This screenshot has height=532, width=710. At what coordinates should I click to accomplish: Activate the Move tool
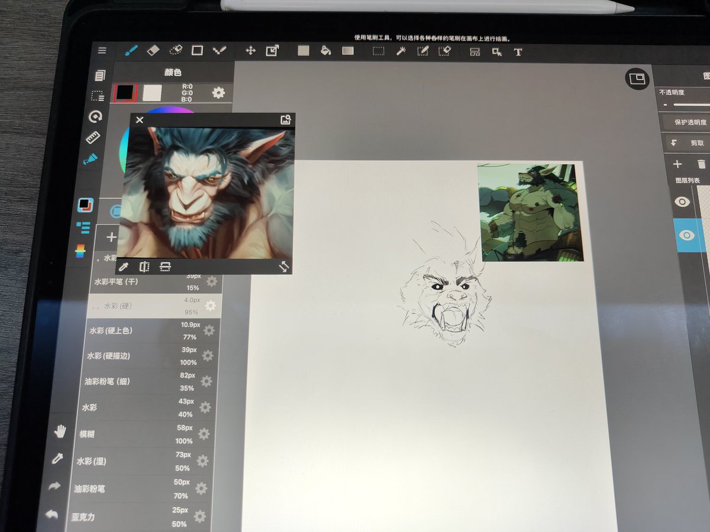tap(250, 51)
